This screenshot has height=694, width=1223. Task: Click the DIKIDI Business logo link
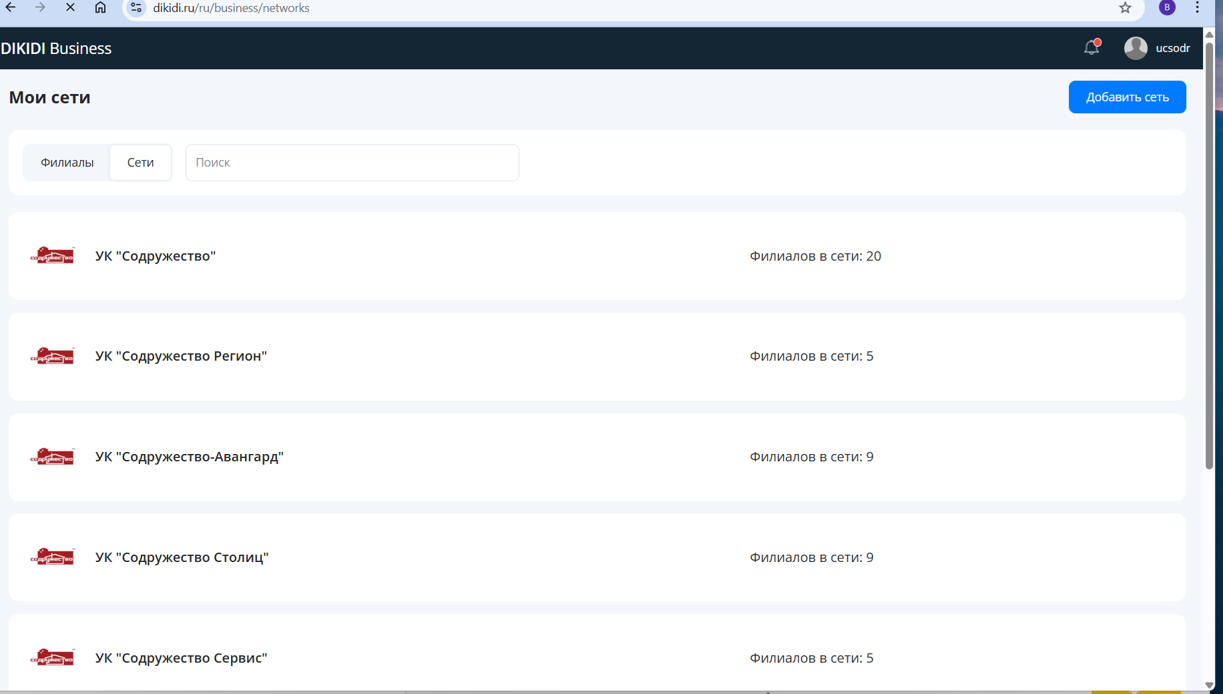point(56,49)
